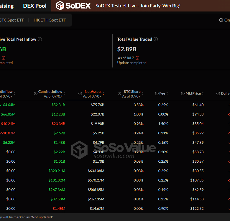Sort table by Fee arrows
The width and height of the screenshot is (230, 221).
(167, 93)
